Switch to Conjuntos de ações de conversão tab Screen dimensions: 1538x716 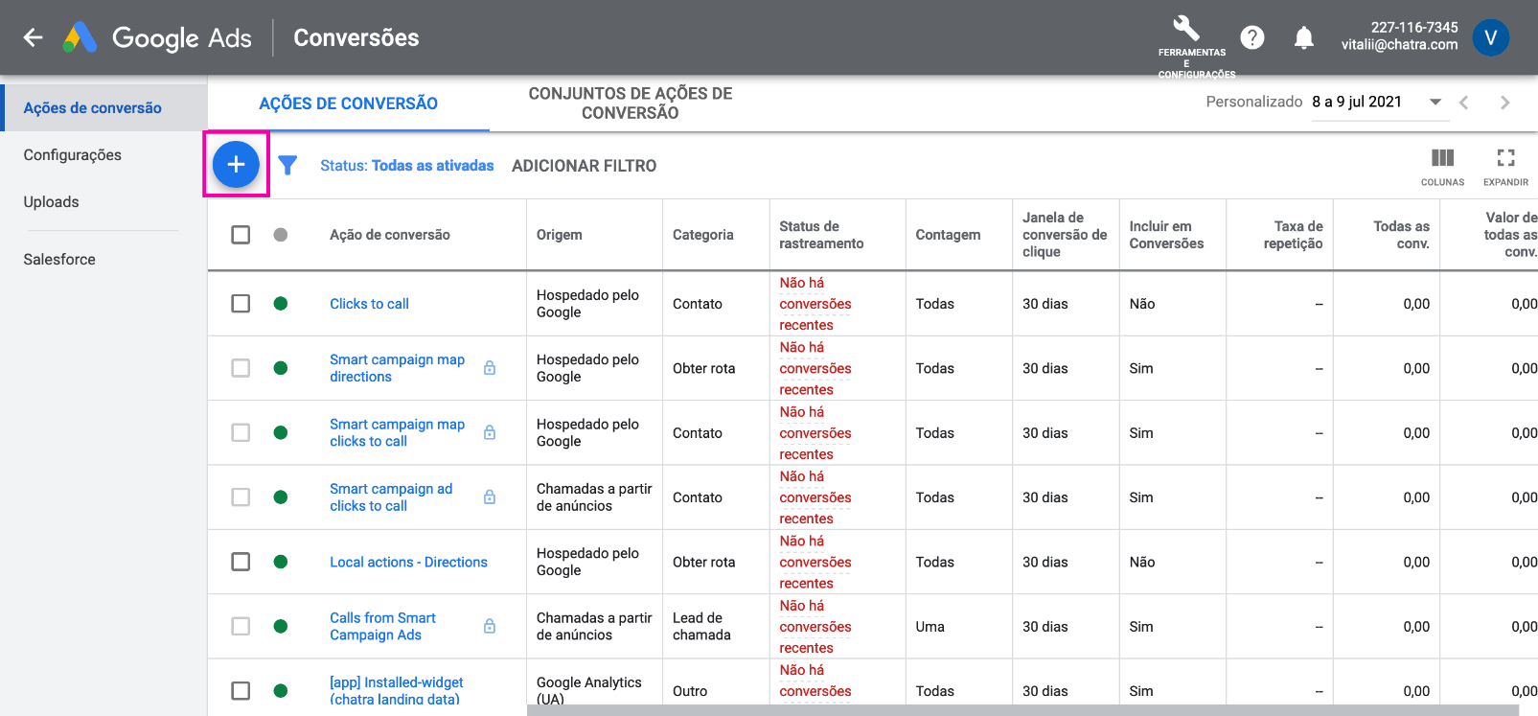pos(631,104)
